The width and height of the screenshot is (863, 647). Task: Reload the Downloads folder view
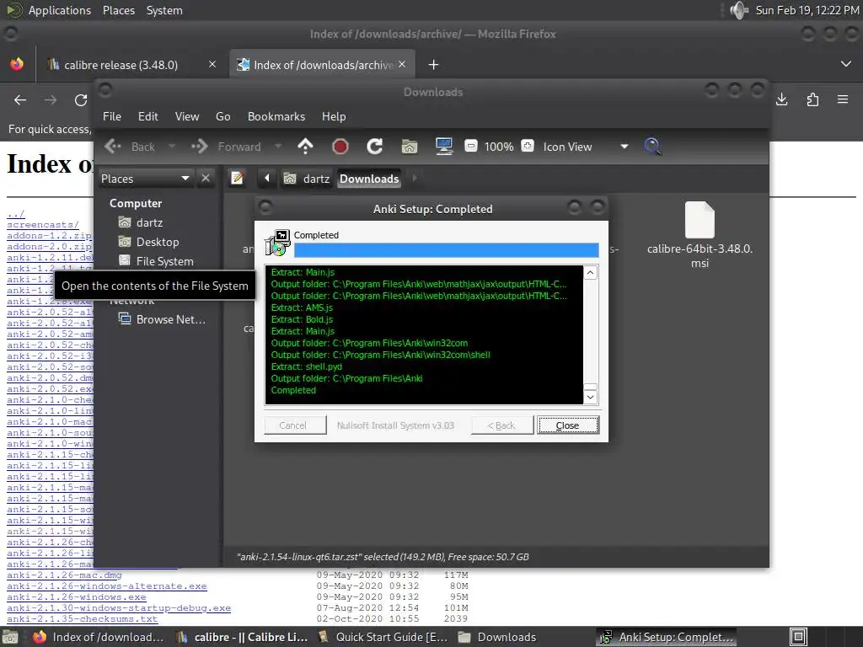(x=375, y=147)
